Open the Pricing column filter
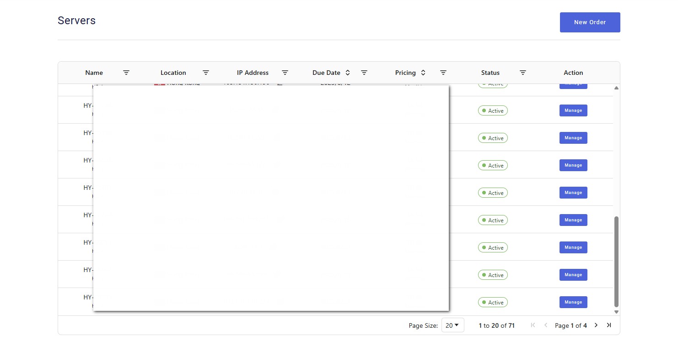The image size is (678, 346). coord(443,73)
